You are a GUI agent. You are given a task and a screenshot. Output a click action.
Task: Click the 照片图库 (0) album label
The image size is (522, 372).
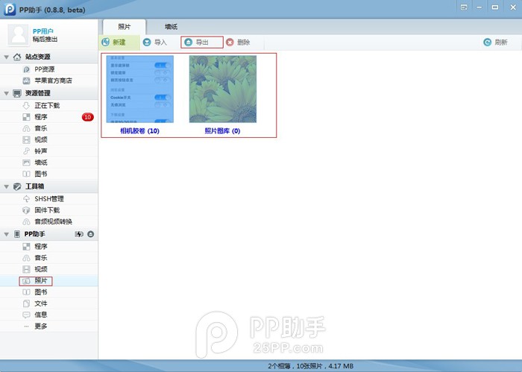click(x=222, y=131)
